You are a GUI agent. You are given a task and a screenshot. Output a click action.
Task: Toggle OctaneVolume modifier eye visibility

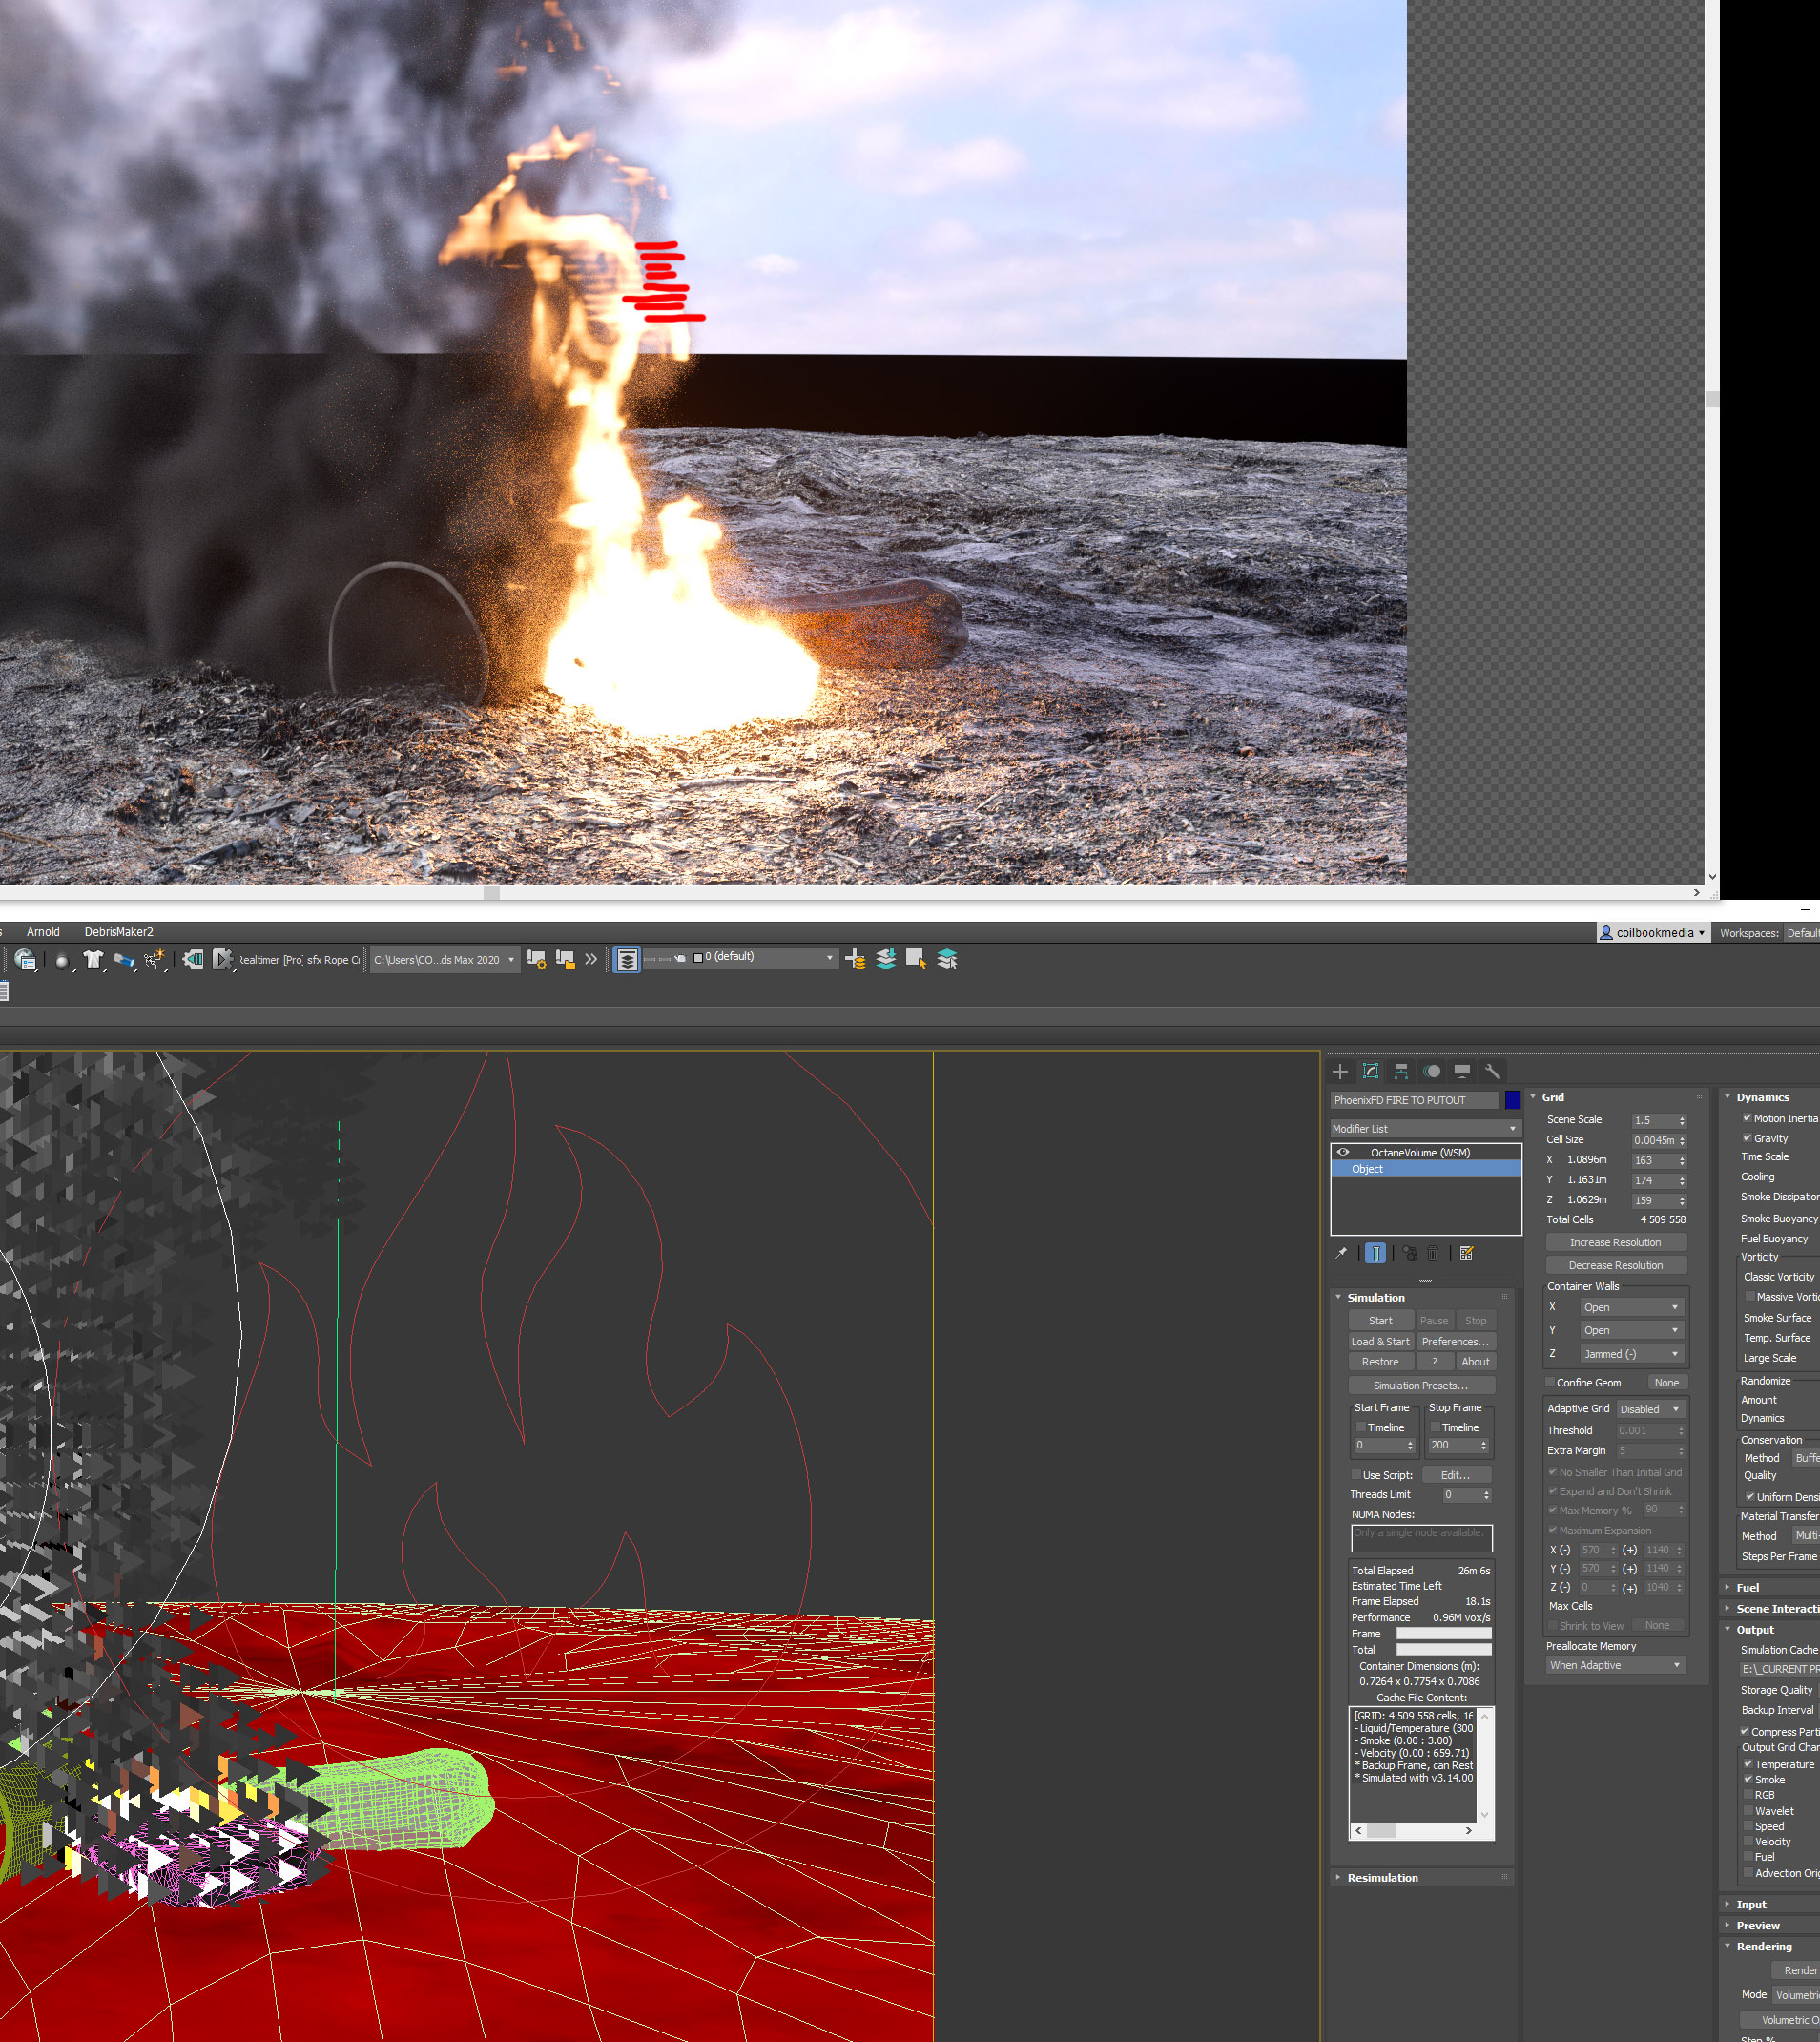tap(1343, 1153)
